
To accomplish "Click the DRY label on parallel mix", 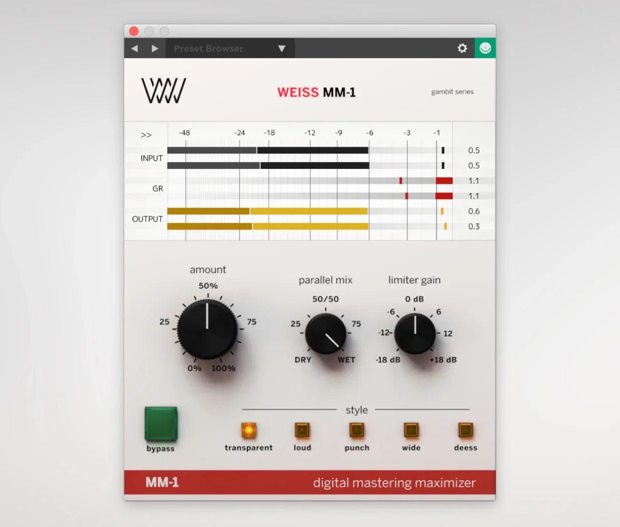I will 303,360.
